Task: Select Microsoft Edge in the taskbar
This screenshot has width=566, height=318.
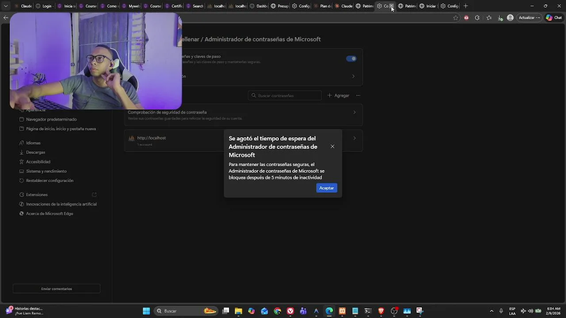Action: click(x=329, y=311)
